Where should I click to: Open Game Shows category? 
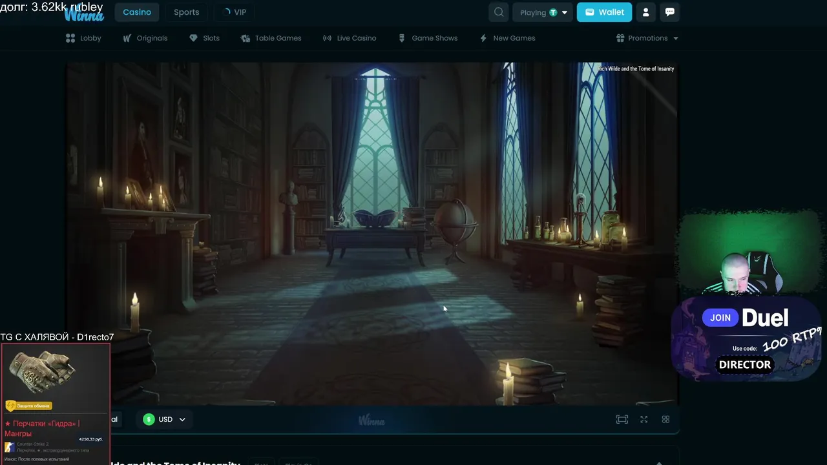pyautogui.click(x=428, y=38)
